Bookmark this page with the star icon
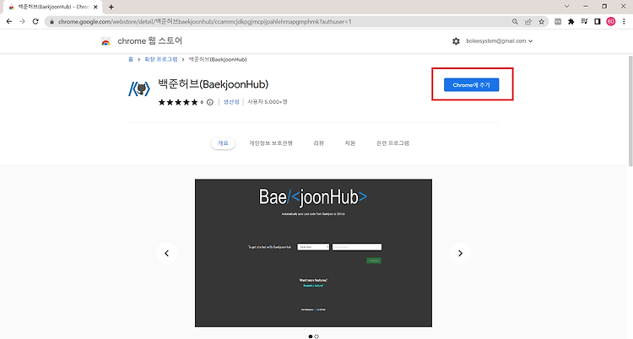The width and height of the screenshot is (633, 339). 541,22
